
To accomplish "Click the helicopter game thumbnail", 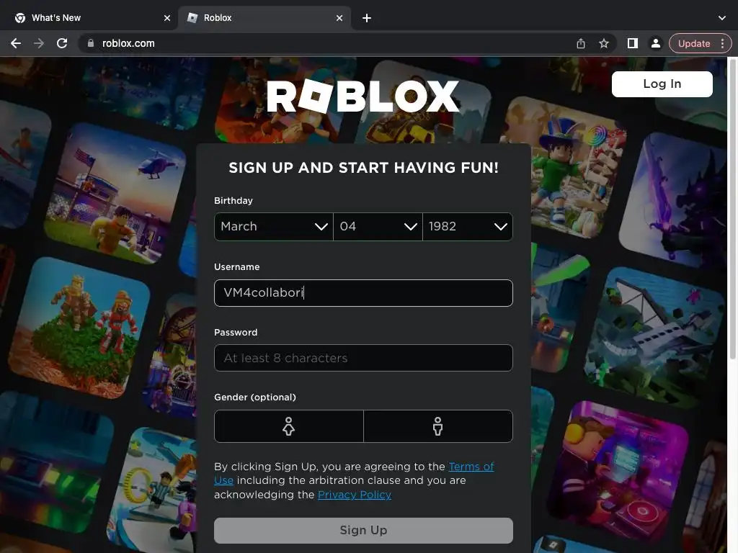I will click(116, 192).
